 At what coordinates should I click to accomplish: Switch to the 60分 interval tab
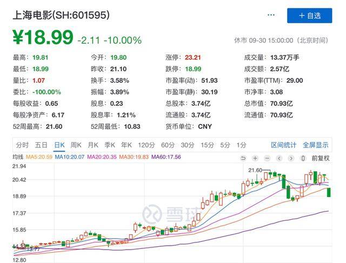click(168, 145)
